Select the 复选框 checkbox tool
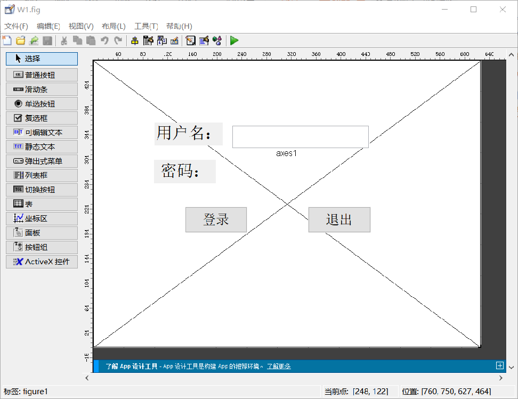The image size is (518, 399). point(42,118)
